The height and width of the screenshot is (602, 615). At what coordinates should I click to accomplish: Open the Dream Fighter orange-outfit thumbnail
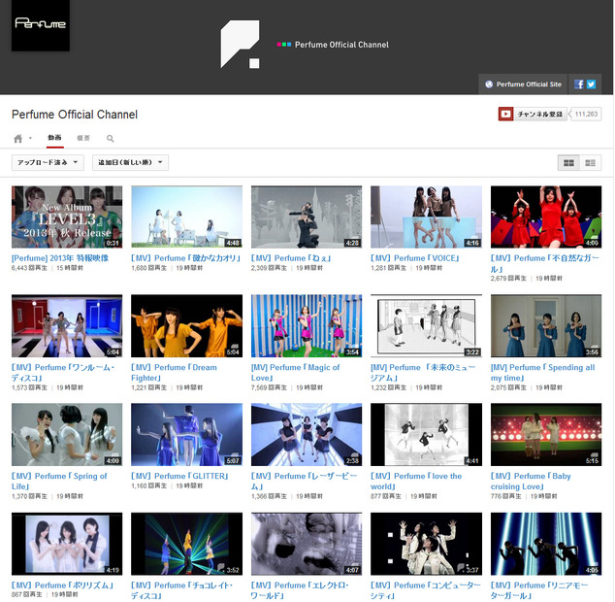tap(186, 325)
